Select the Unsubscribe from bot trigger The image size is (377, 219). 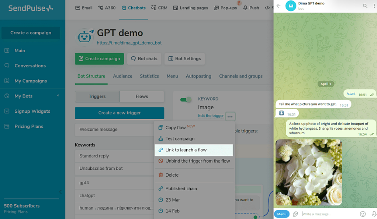pos(114,168)
